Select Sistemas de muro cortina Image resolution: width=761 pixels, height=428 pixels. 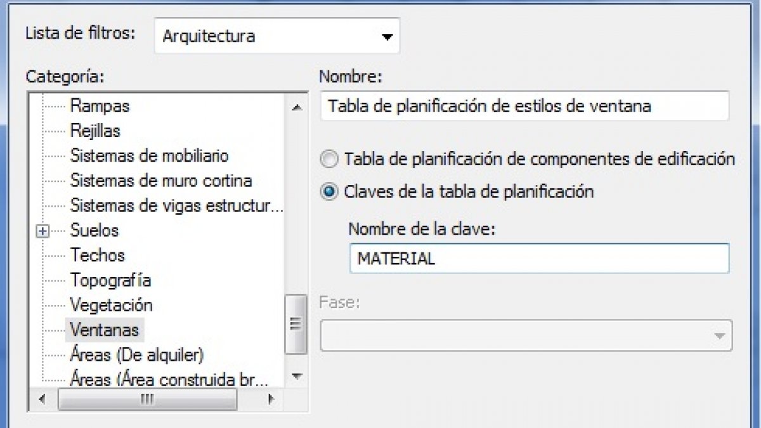pyautogui.click(x=160, y=181)
